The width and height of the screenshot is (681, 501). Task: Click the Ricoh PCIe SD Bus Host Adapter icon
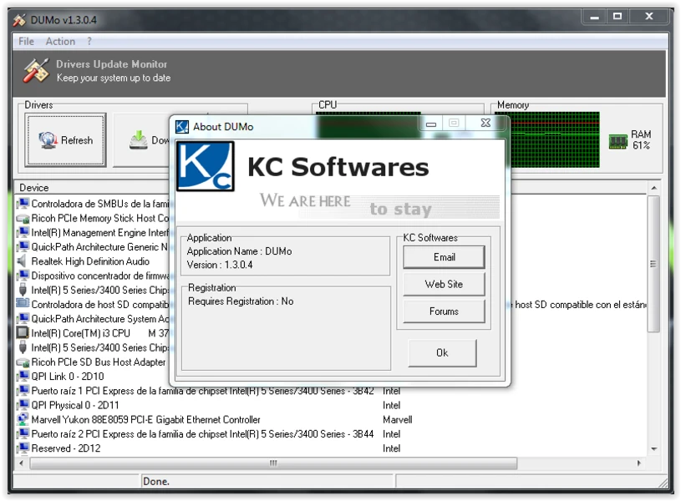point(23,362)
